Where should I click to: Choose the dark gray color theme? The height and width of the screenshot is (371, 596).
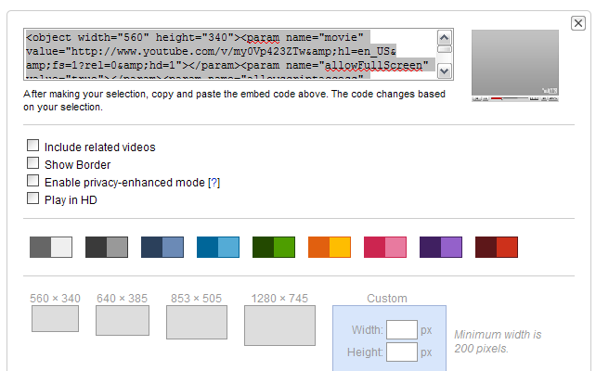click(x=107, y=247)
